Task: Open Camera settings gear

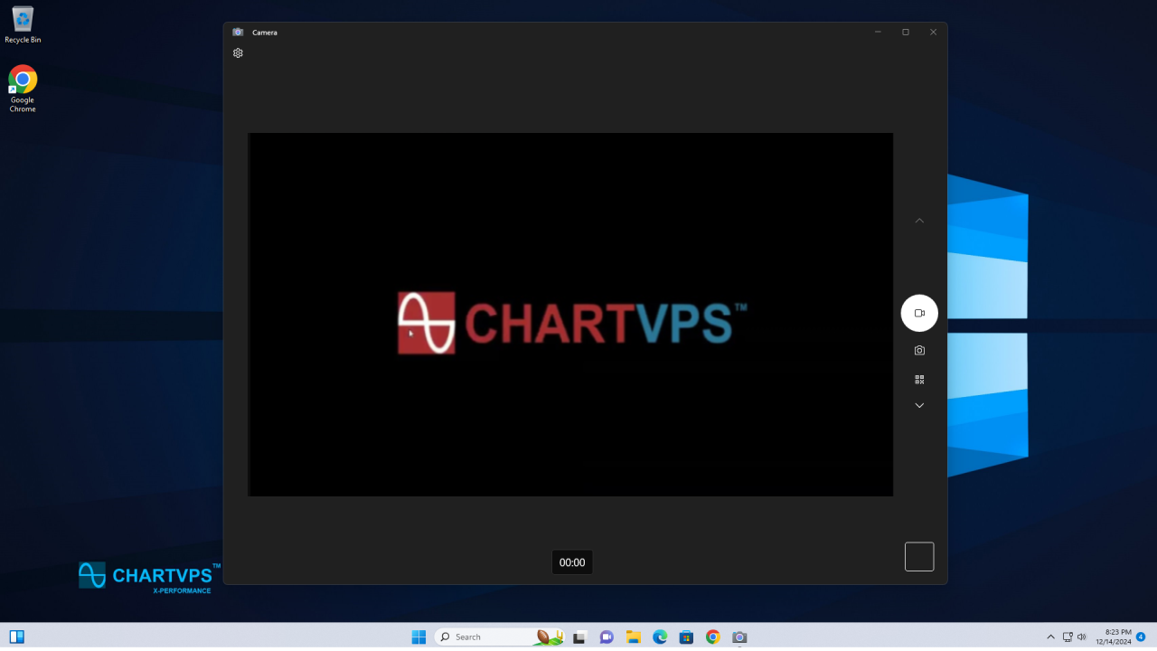Action: coord(238,53)
